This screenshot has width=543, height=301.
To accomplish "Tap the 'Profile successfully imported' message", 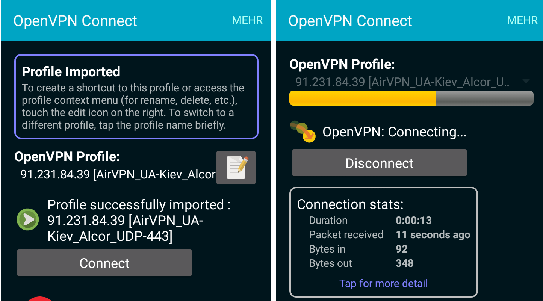I will tap(139, 221).
